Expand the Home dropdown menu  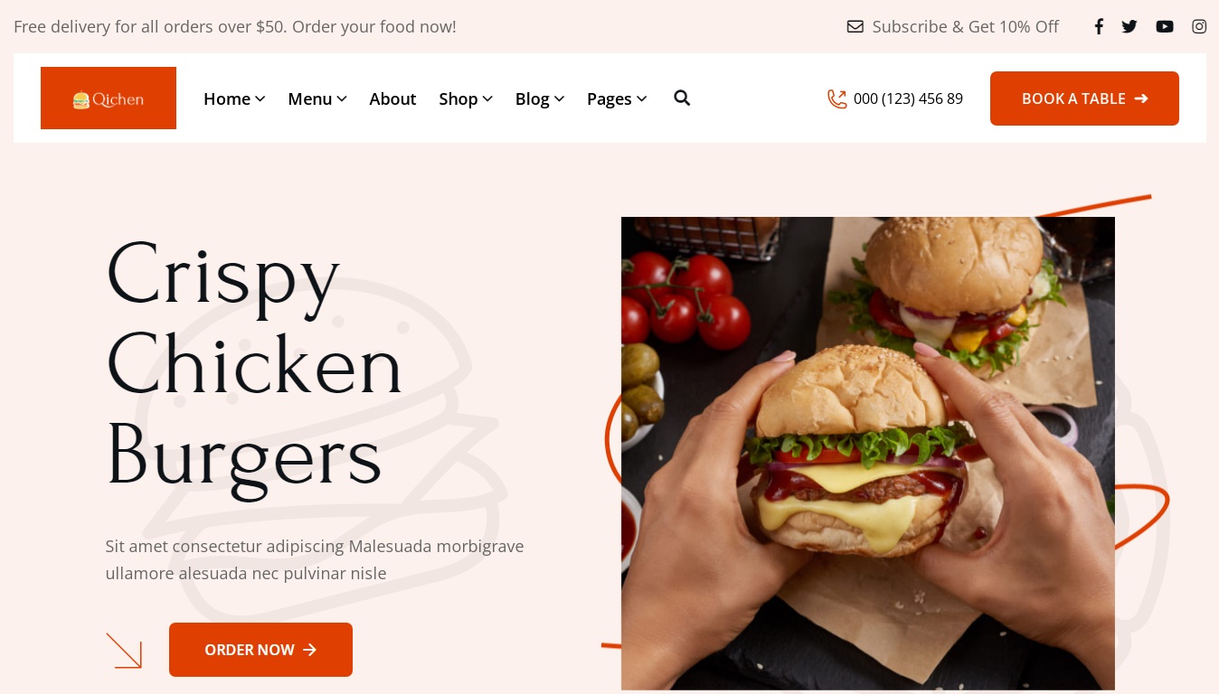234,98
